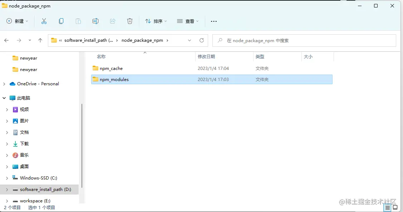Switch to details view using status bar icon

(x=387, y=207)
